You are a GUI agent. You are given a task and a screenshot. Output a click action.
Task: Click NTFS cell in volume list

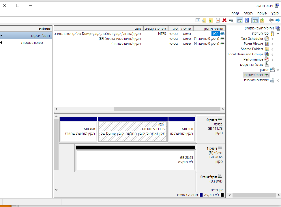162,33
